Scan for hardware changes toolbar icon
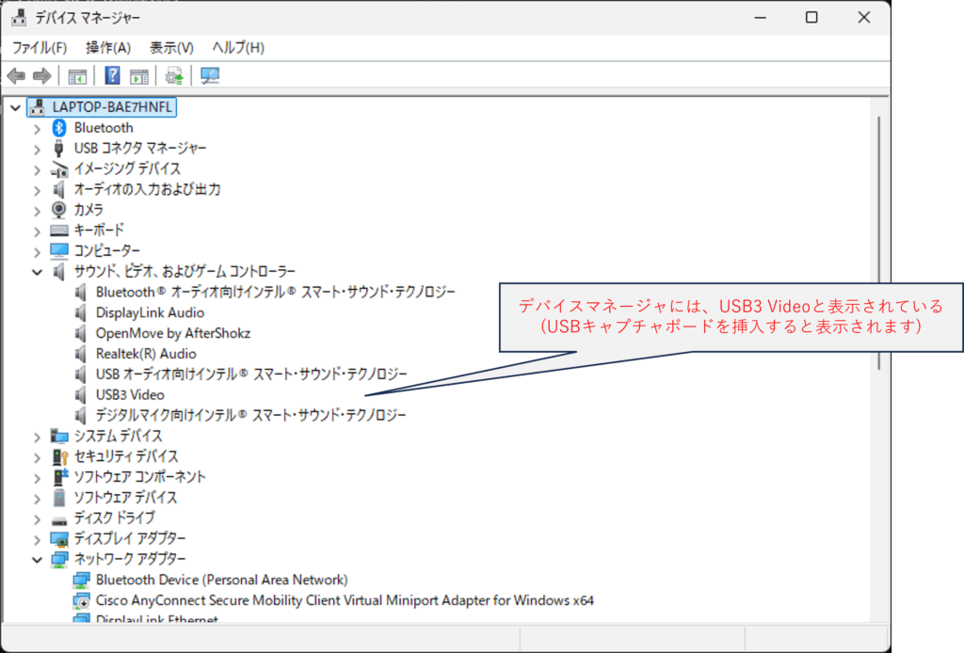964x653 pixels. pos(210,76)
